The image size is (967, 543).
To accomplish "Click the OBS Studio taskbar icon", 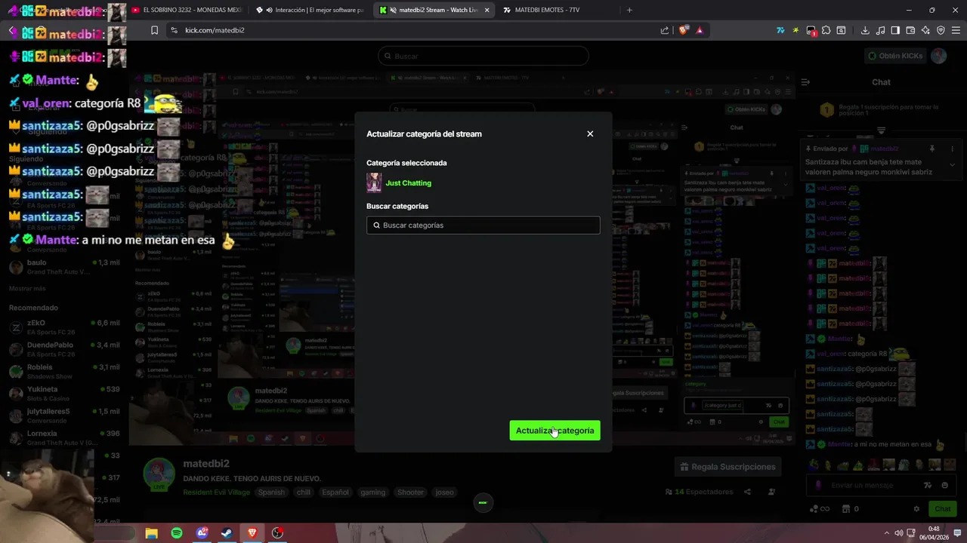I will pyautogui.click(x=277, y=533).
